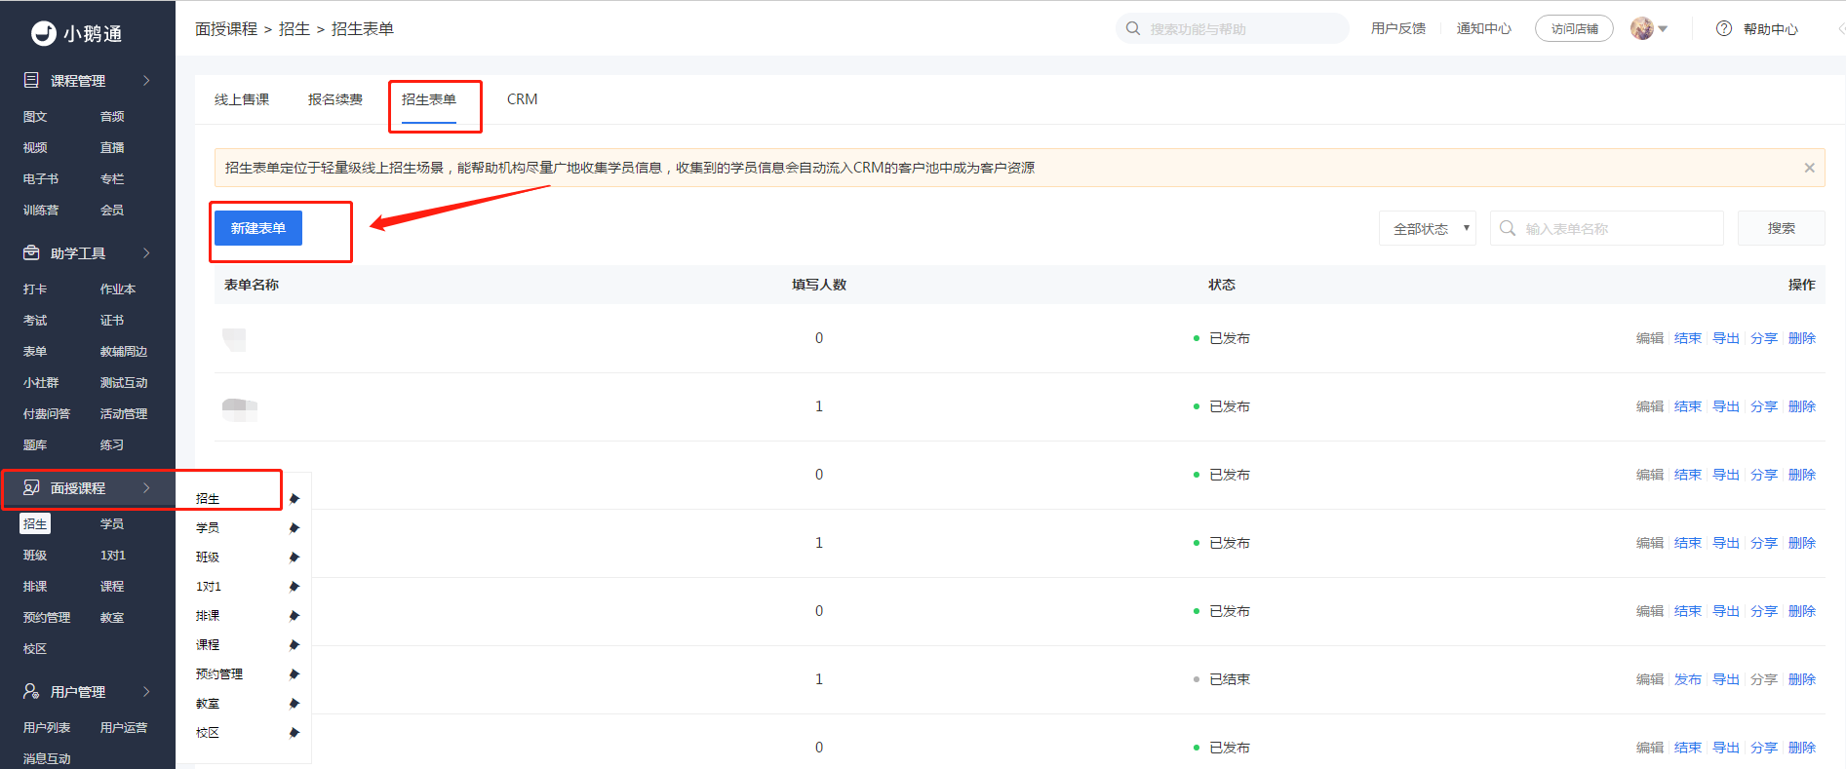The height and width of the screenshot is (769, 1846).
Task: Open 直播 in the sidebar
Action: click(x=112, y=148)
